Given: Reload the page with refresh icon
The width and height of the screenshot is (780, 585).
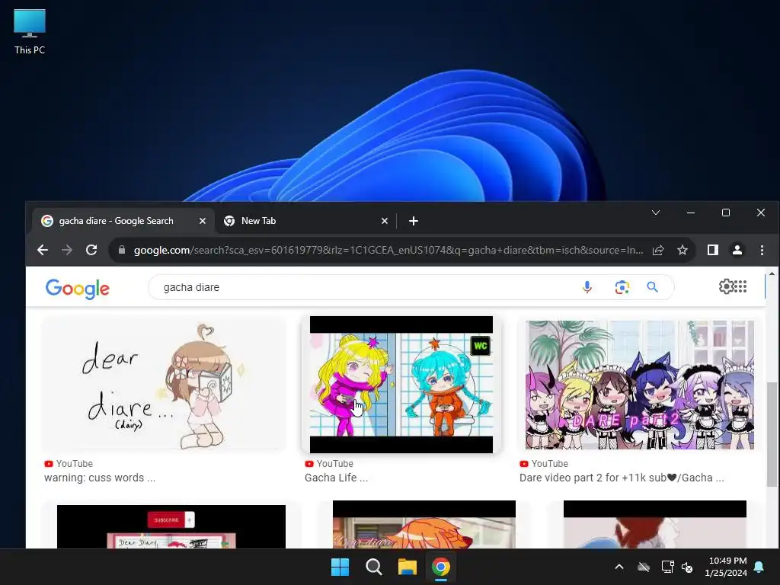Looking at the screenshot, I should pyautogui.click(x=91, y=250).
